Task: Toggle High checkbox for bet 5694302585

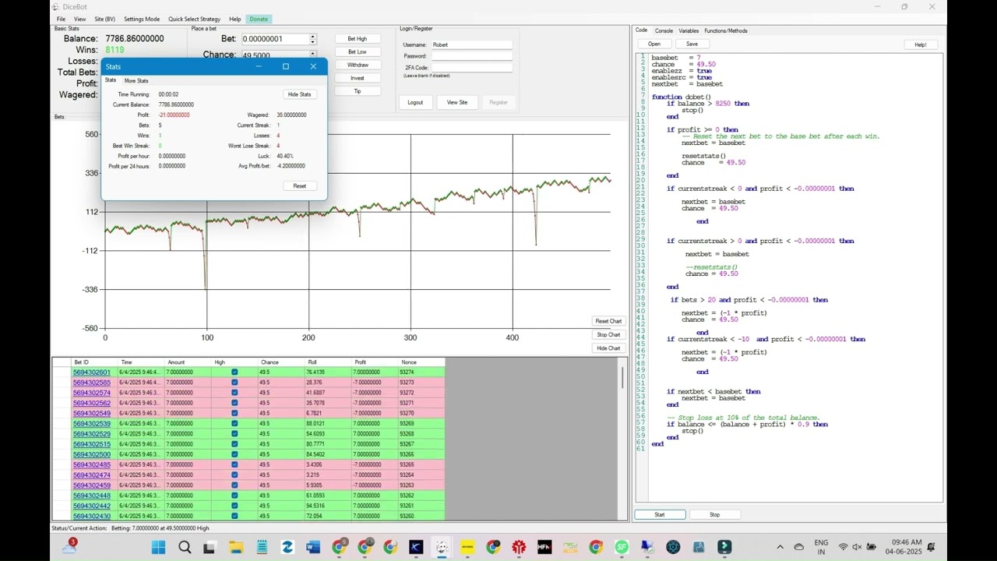Action: (x=234, y=383)
